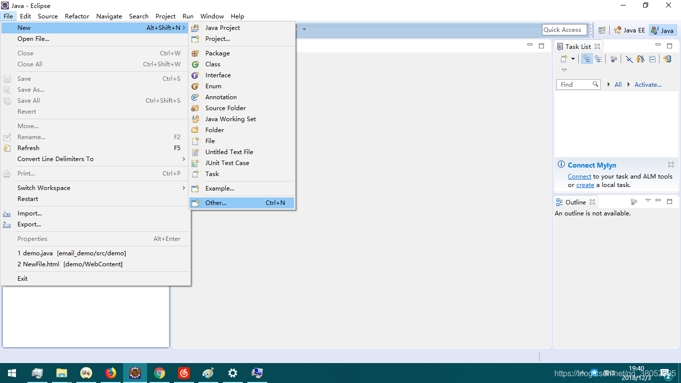The image size is (681, 383).
Task: Select Package in New submenu
Action: tap(241, 53)
